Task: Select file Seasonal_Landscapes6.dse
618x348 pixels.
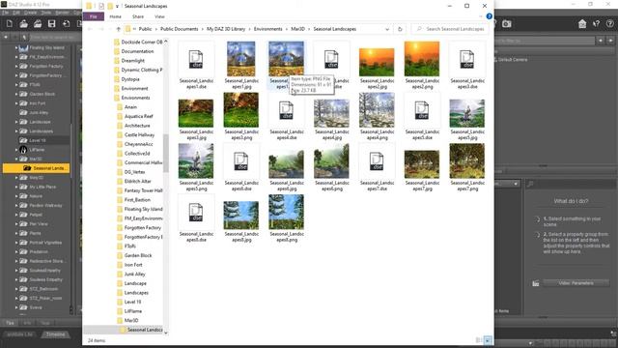Action: pos(241,167)
